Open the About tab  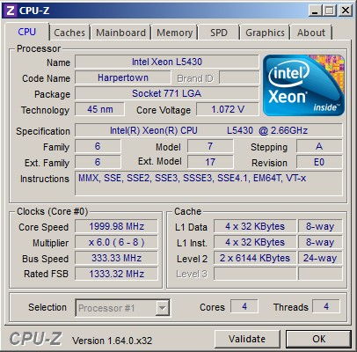point(311,33)
